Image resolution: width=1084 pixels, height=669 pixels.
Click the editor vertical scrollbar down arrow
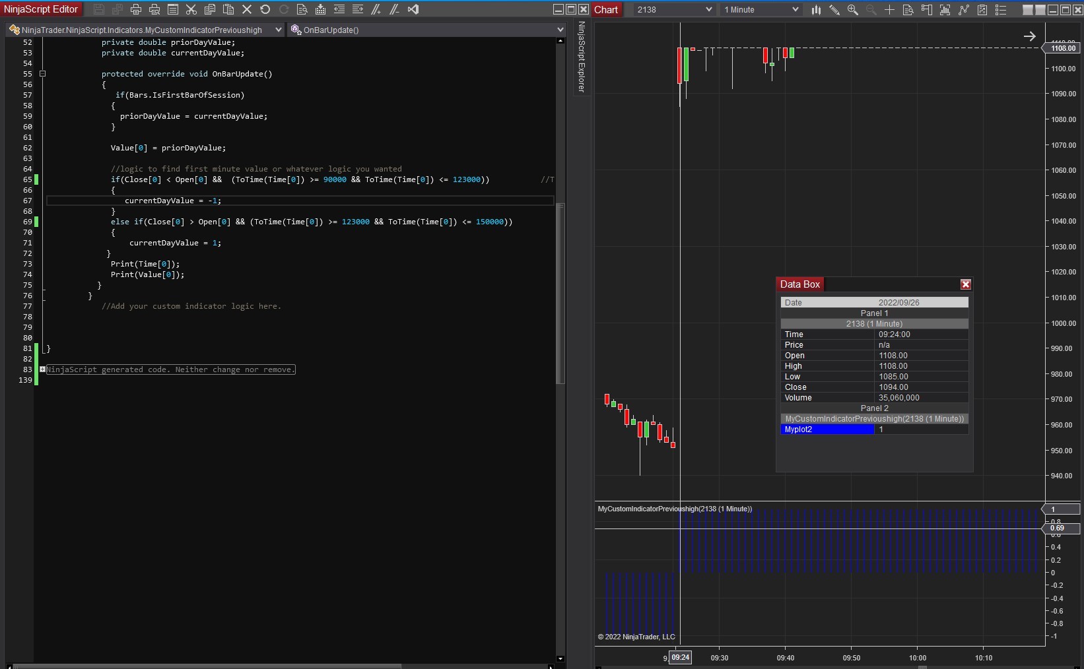(x=560, y=658)
